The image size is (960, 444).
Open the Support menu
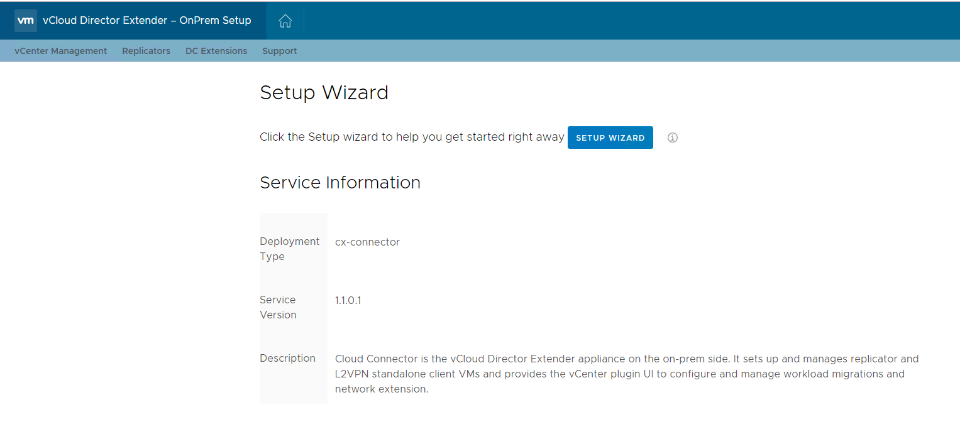[x=279, y=51]
